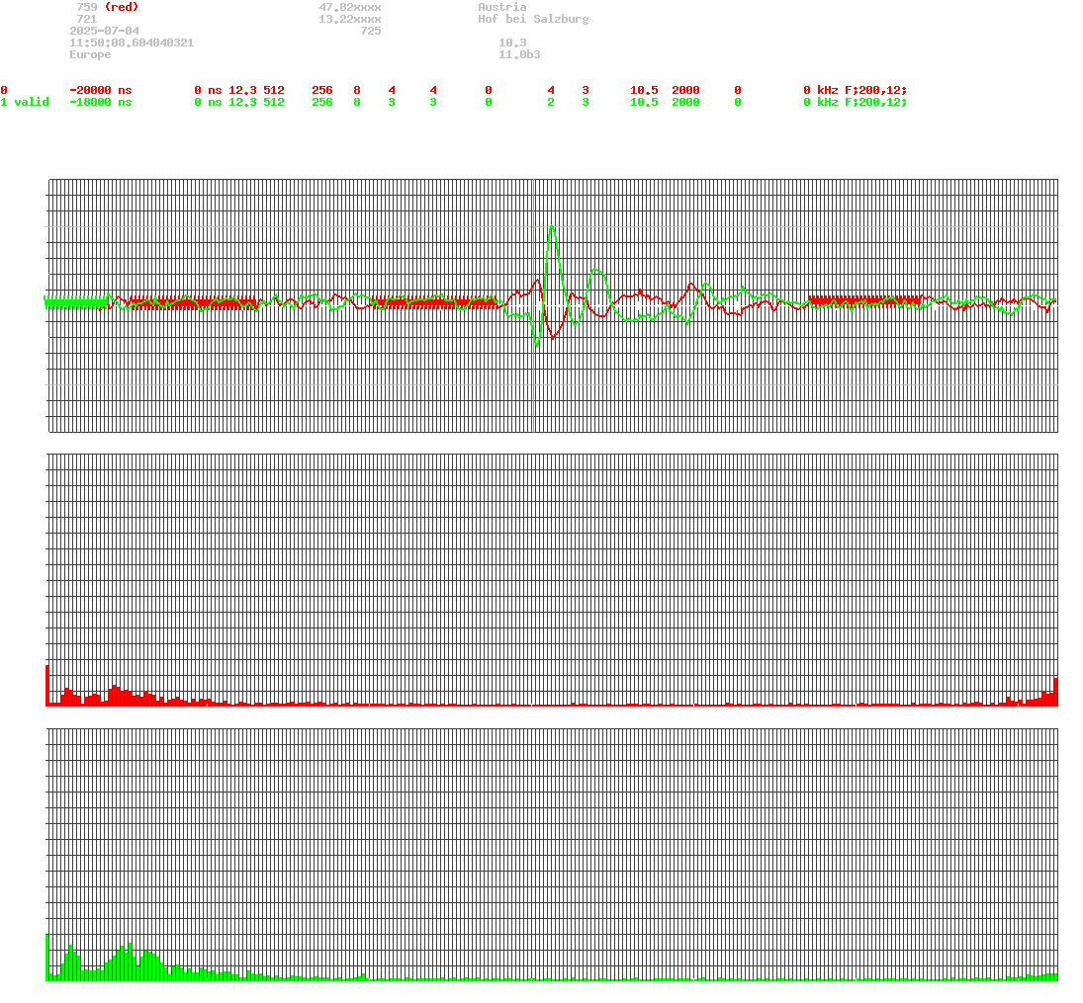This screenshot has width=1083, height=1003.
Task: Click the firmware value 11.0b3
Action: (x=519, y=54)
